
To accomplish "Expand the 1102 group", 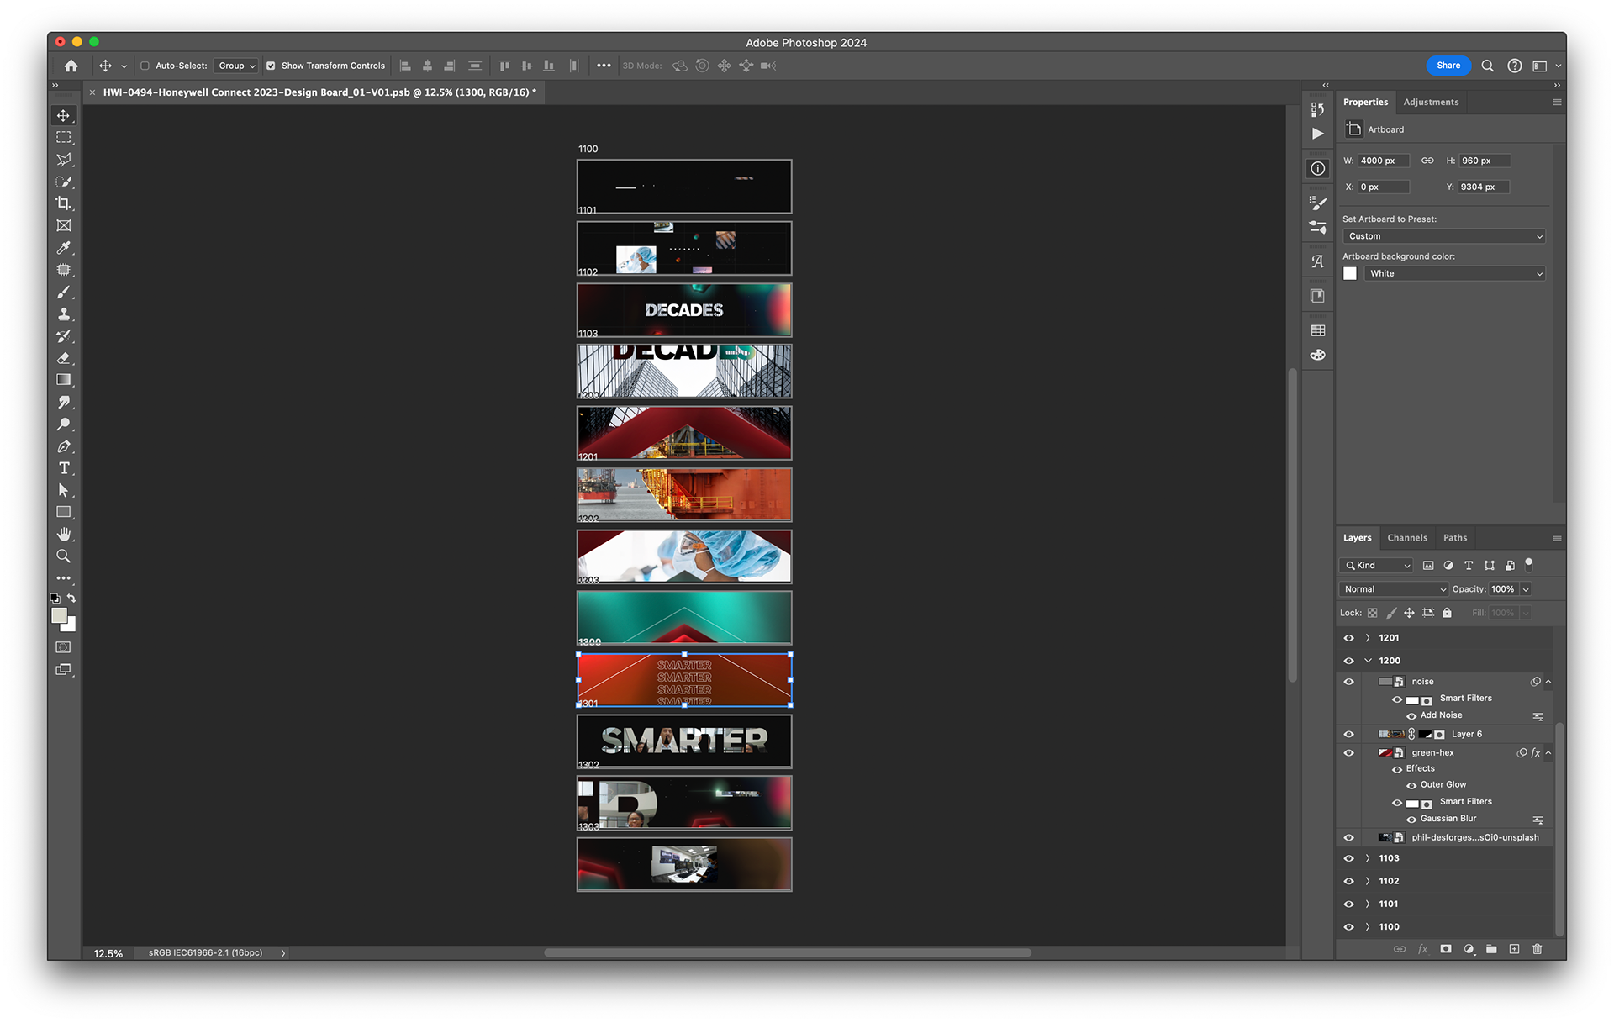I will click(x=1368, y=881).
